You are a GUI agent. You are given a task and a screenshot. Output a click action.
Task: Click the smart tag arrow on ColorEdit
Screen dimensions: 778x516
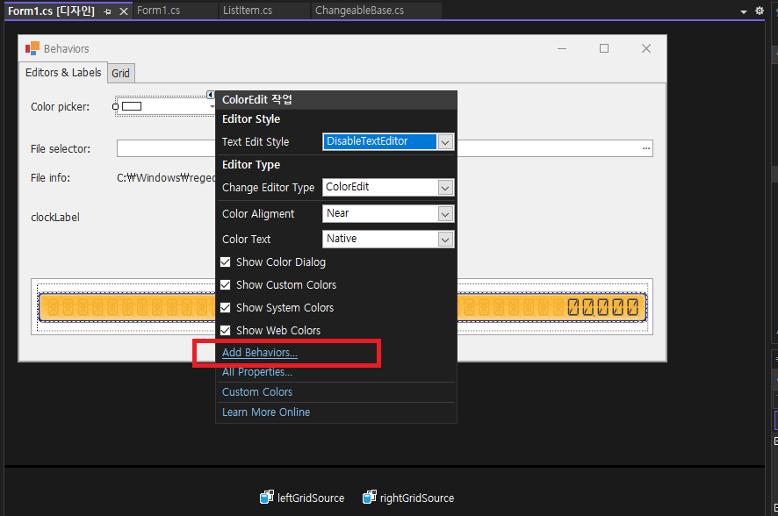[211, 95]
